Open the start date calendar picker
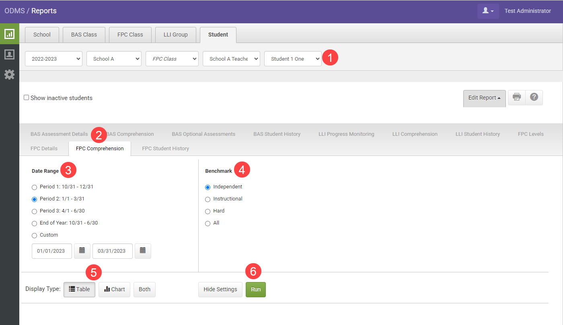Screen dimensions: 563x325 point(82,251)
